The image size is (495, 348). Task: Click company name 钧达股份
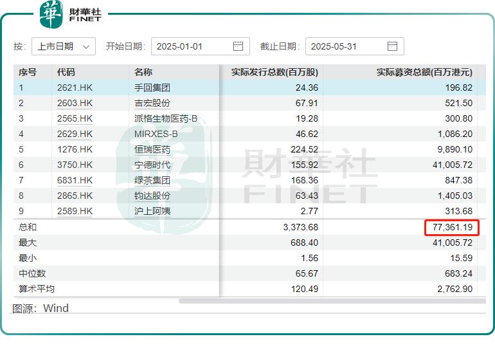(152, 196)
